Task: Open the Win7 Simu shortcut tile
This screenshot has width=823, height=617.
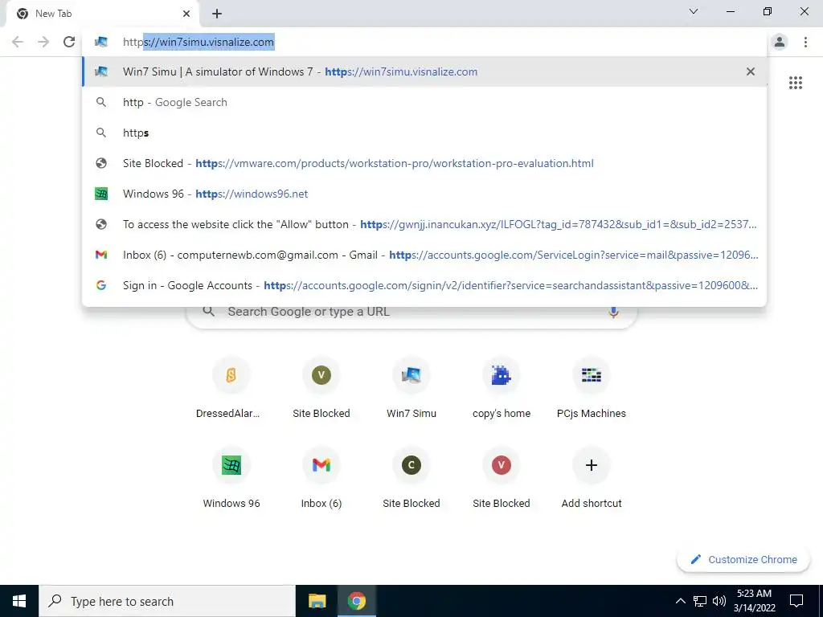Action: tap(411, 389)
